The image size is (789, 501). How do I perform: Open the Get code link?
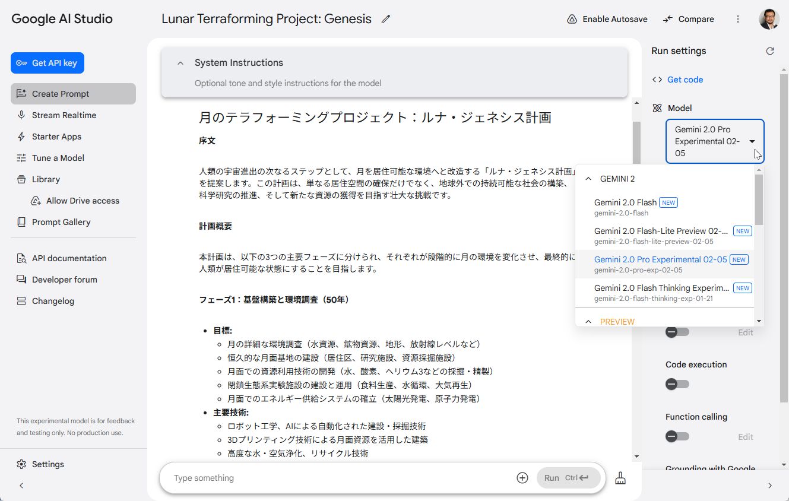pyautogui.click(x=685, y=80)
